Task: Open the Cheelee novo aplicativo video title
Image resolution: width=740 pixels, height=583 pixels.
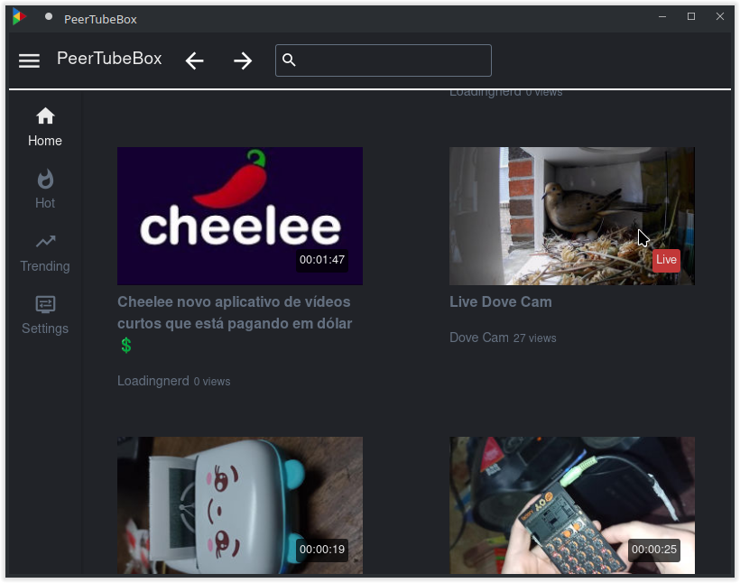Action: click(x=235, y=323)
